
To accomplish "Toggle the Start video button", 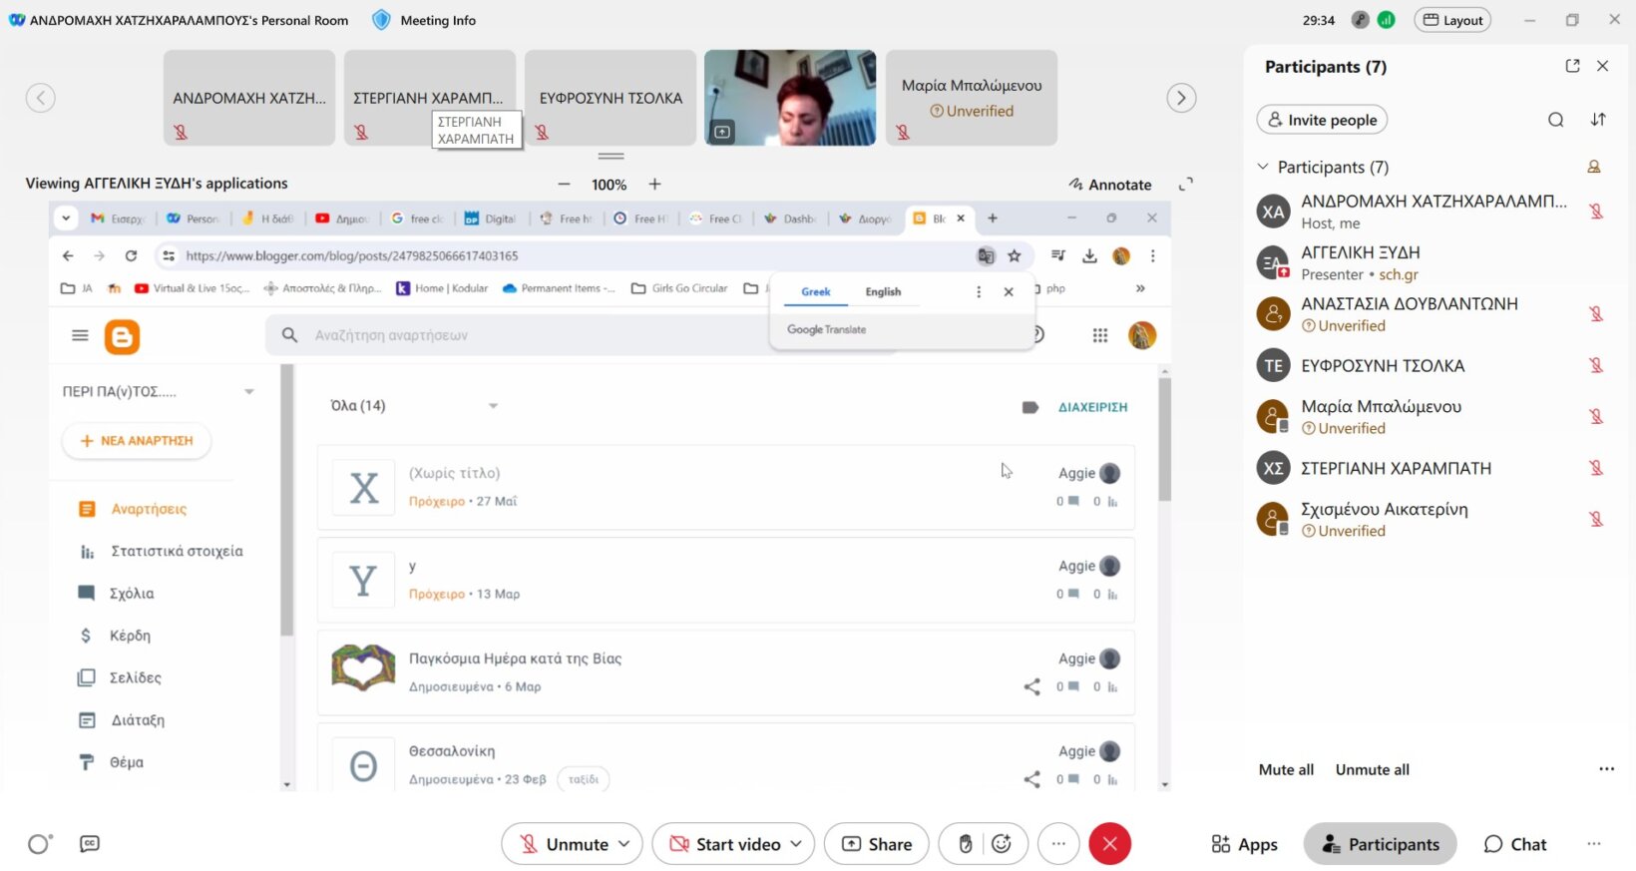I will 725,844.
